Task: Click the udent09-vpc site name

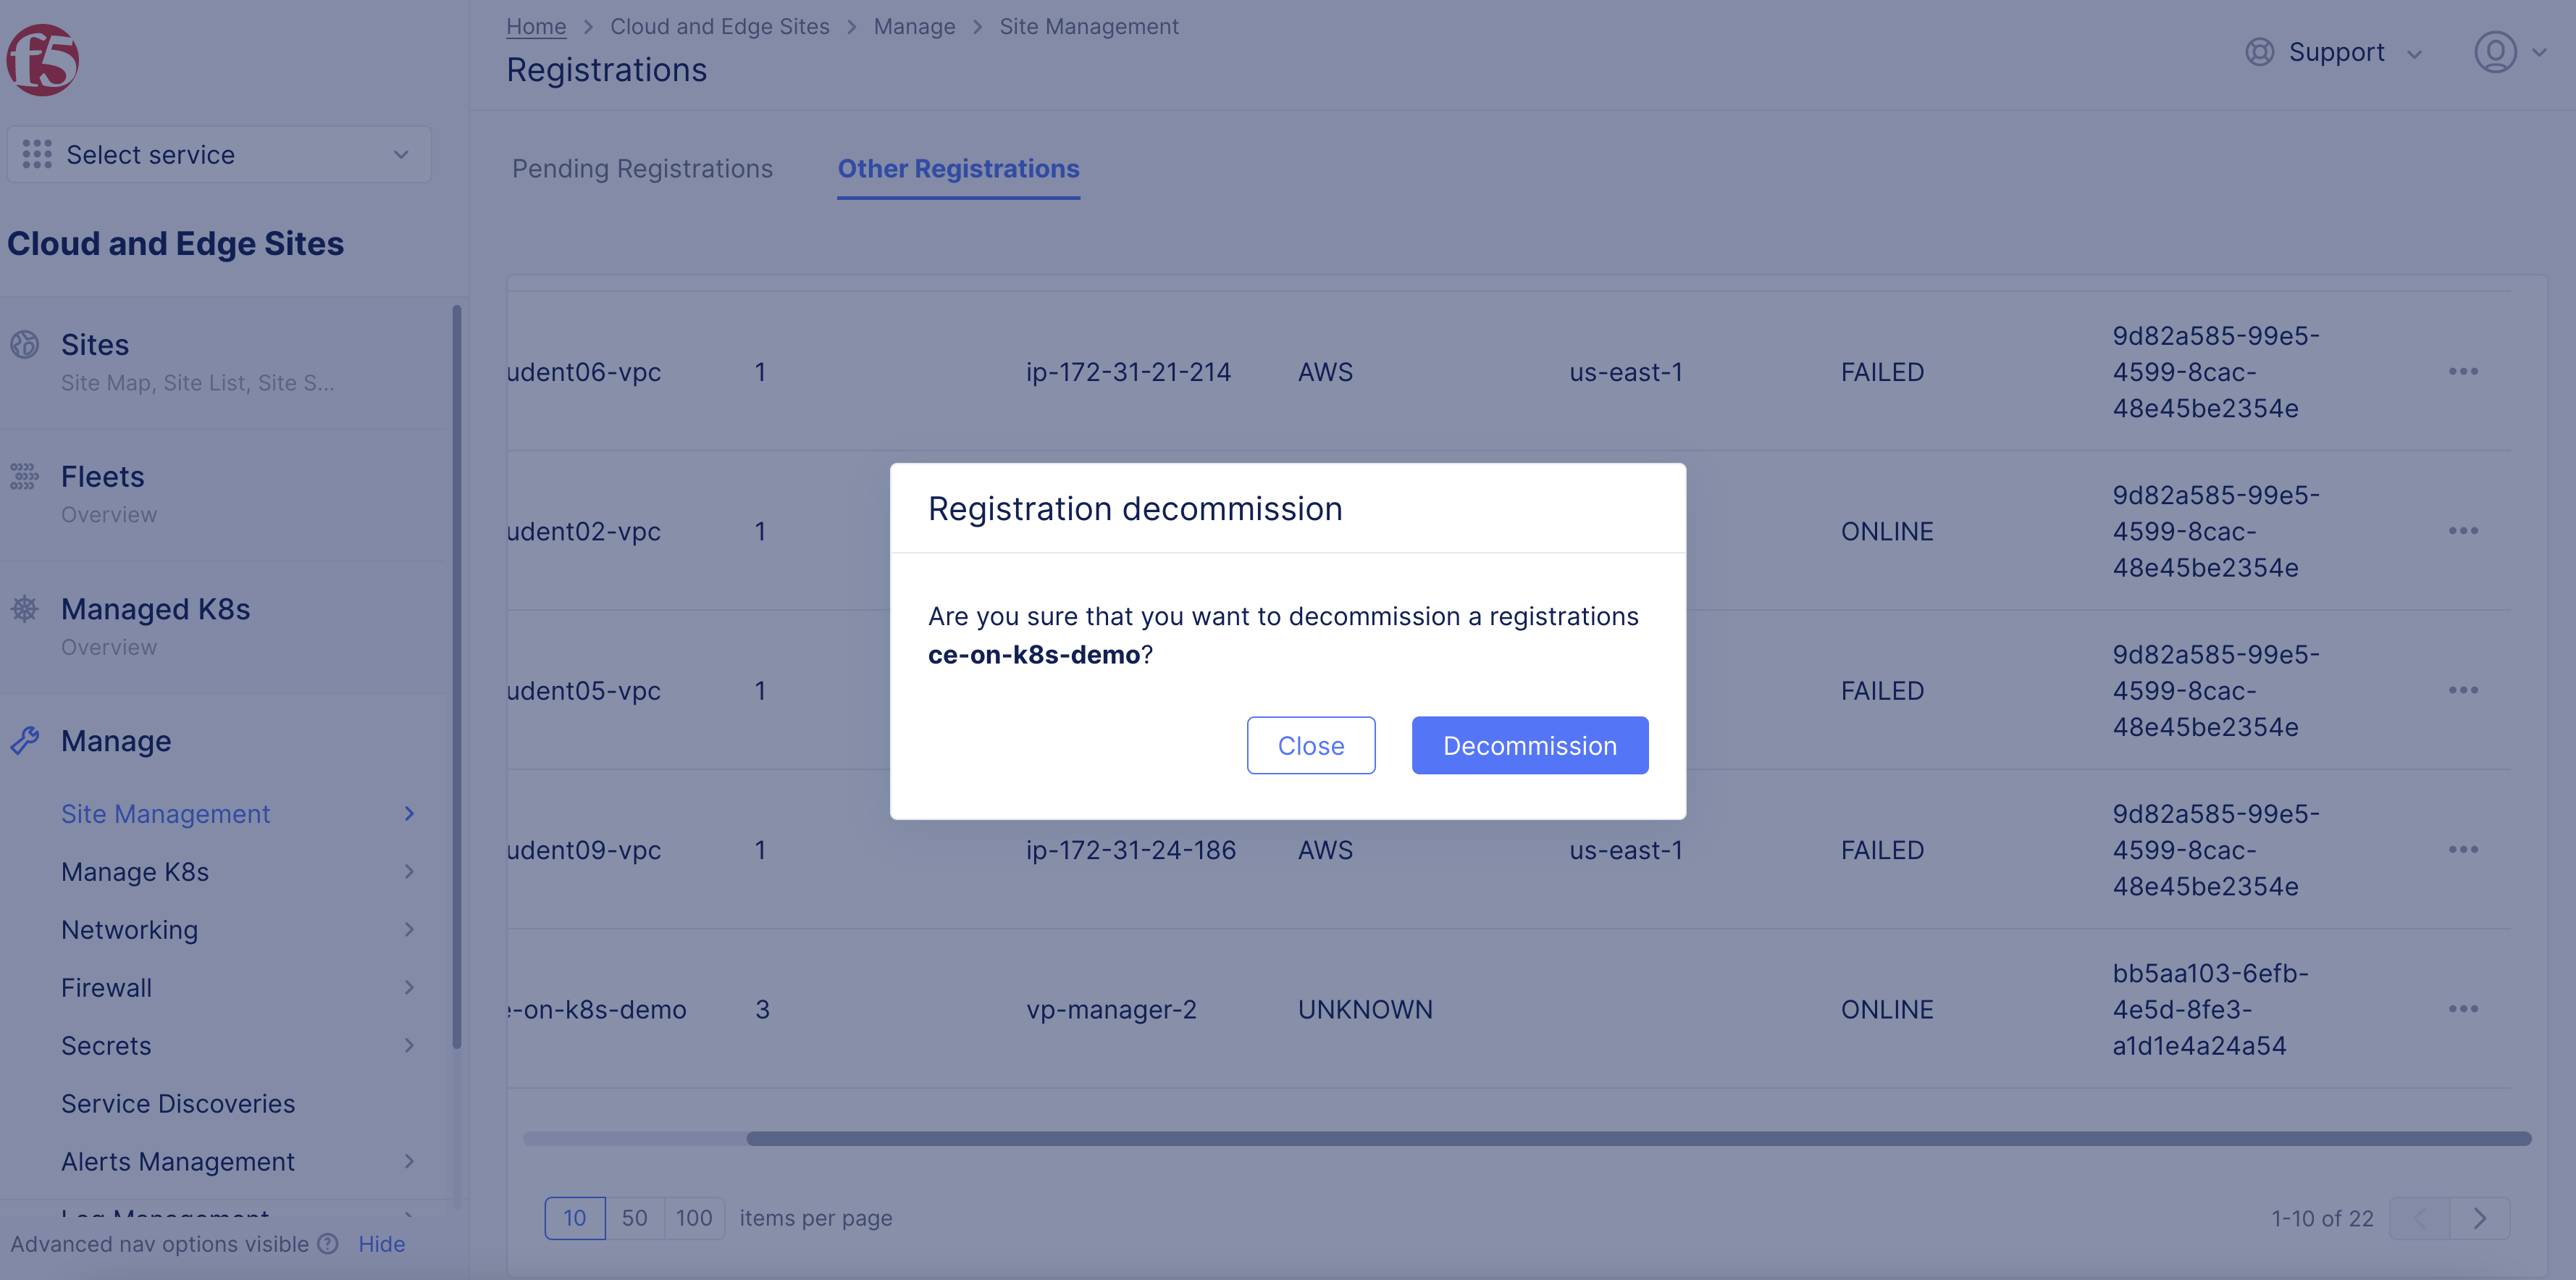Action: click(584, 850)
